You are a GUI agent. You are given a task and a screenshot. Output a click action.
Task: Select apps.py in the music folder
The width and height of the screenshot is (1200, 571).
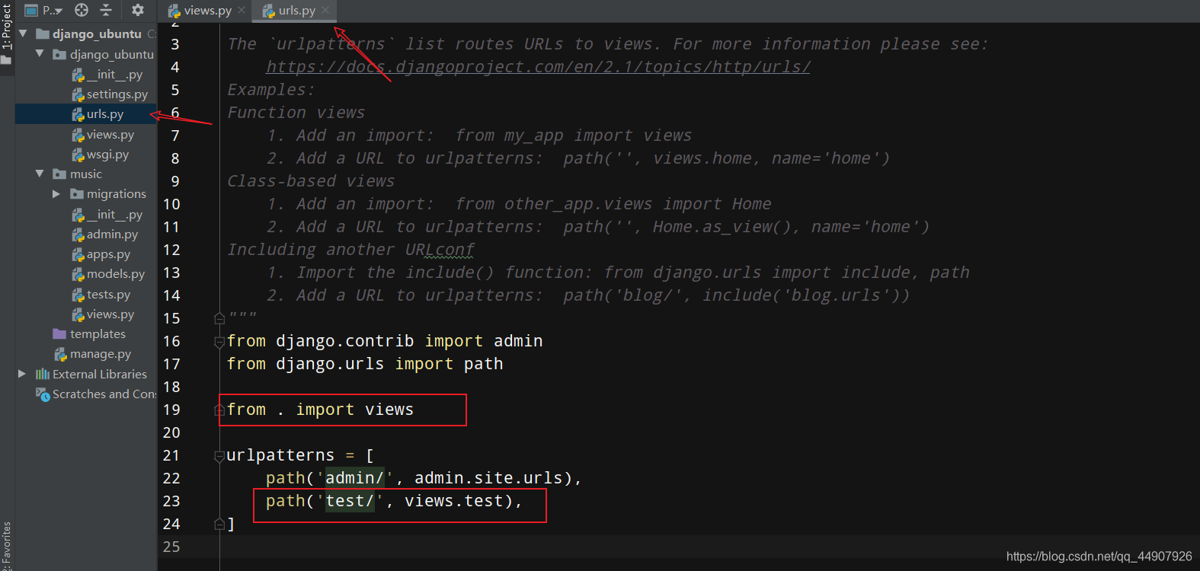point(108,254)
